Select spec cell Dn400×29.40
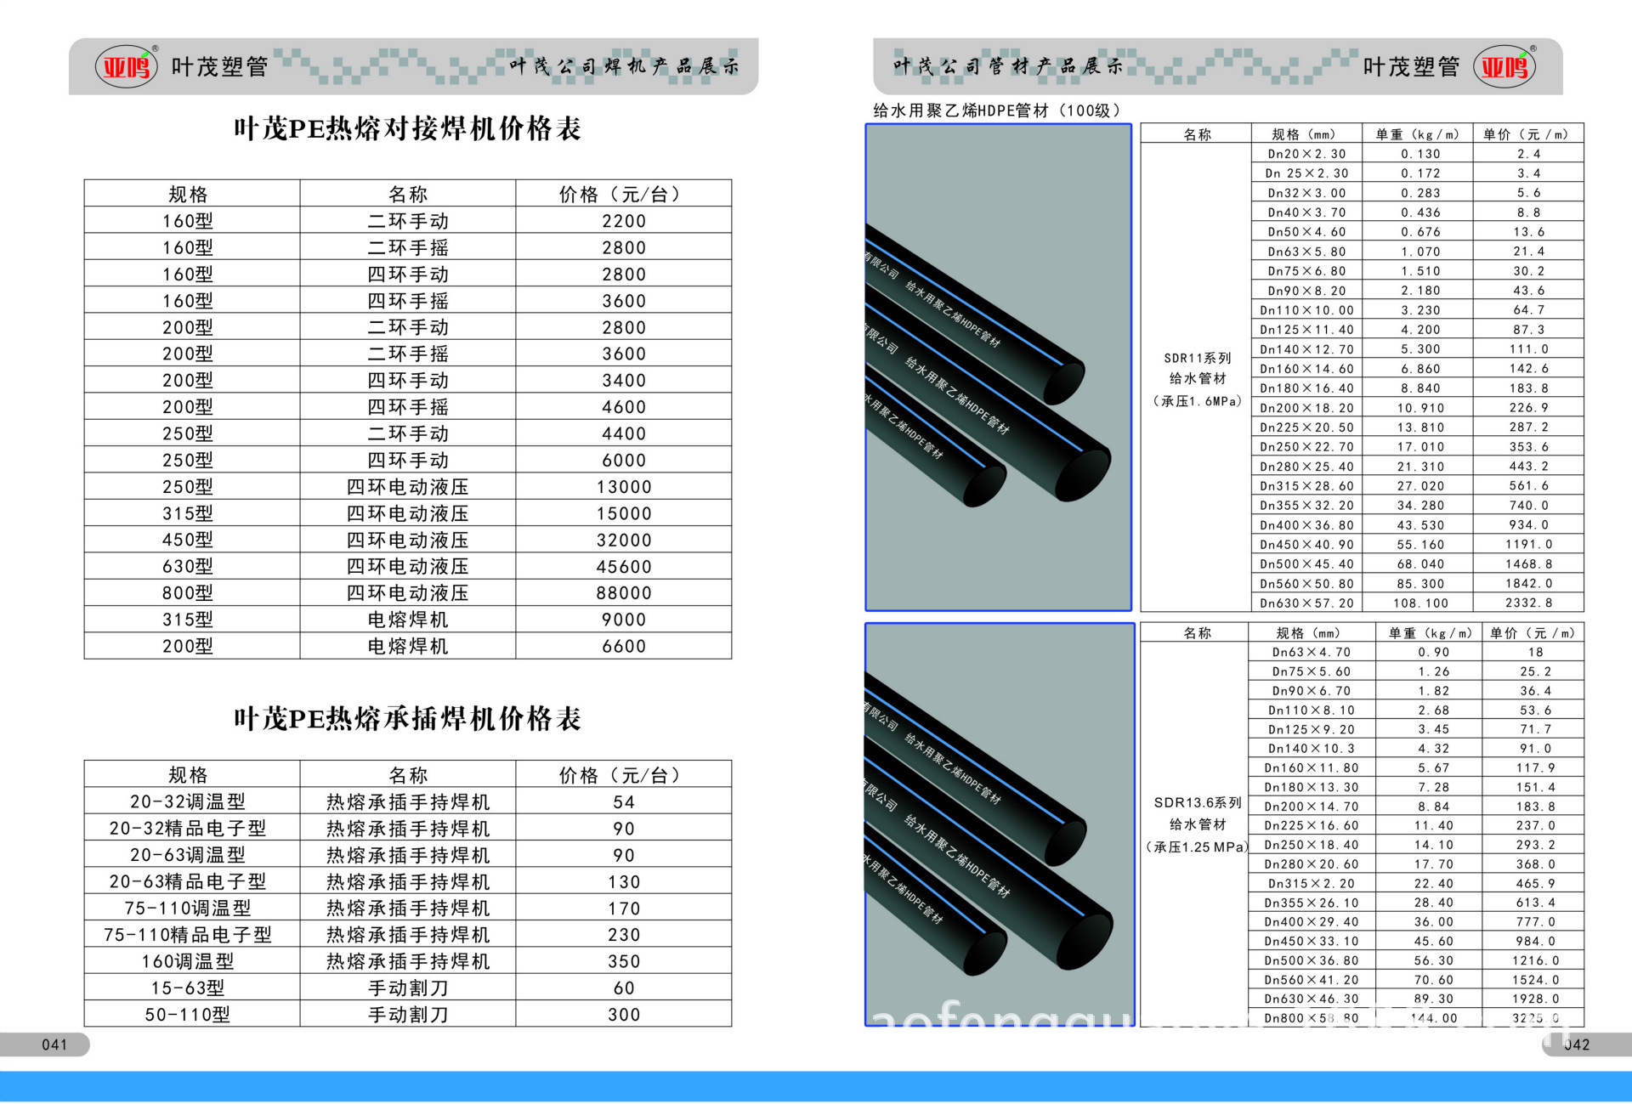Image resolution: width=1632 pixels, height=1104 pixels. 1312,922
